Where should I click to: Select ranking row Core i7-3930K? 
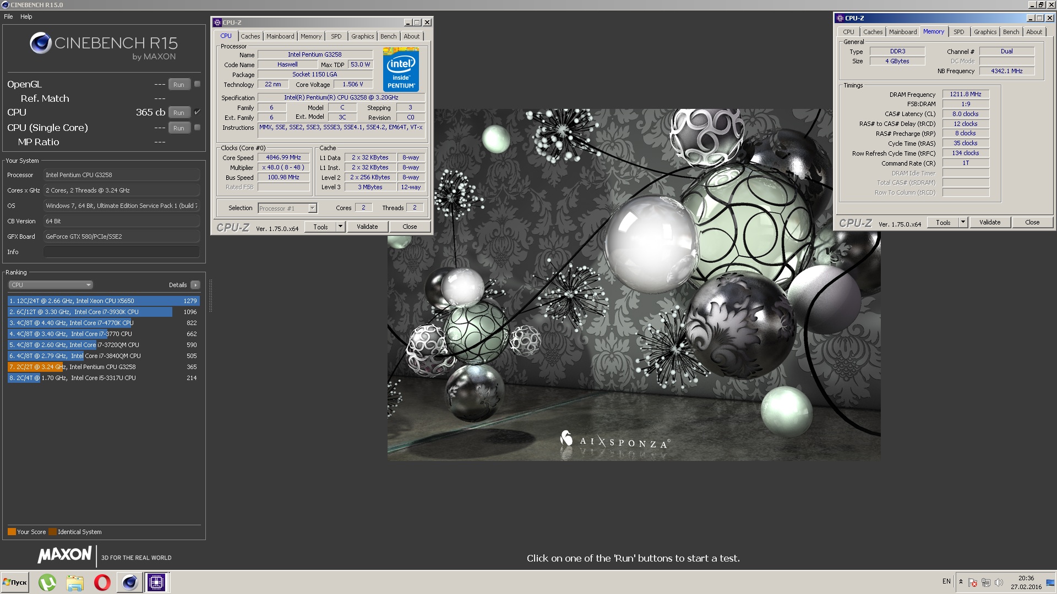103,312
